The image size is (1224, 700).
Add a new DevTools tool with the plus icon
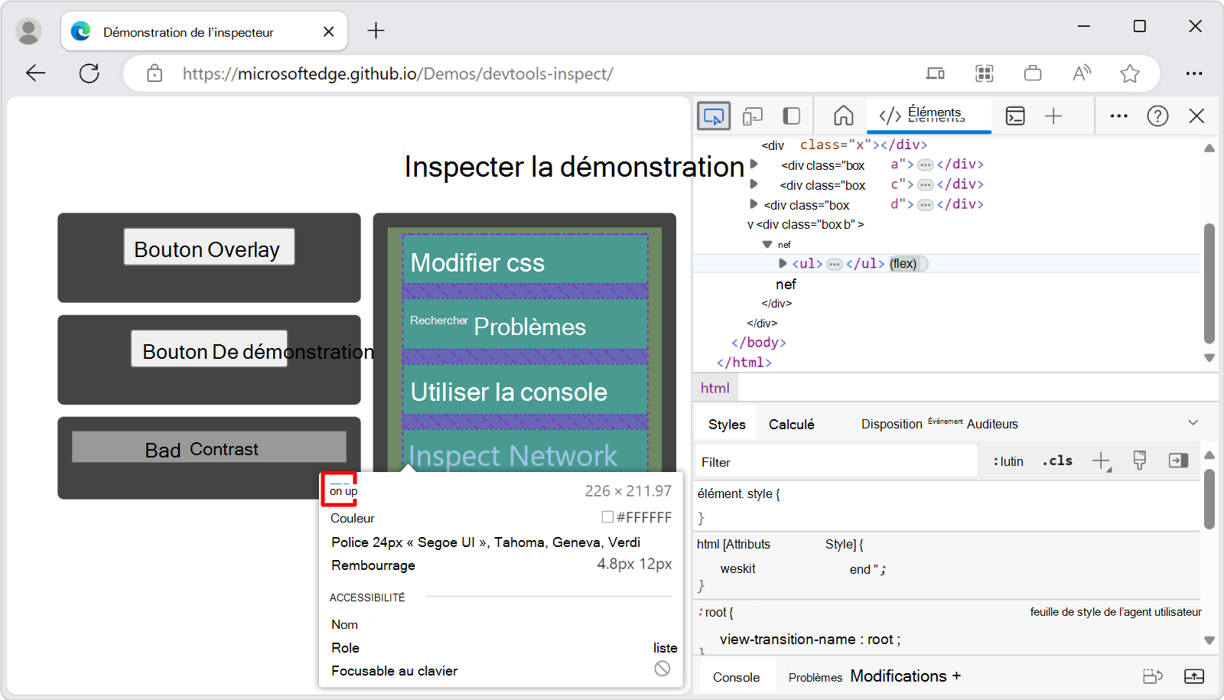[x=1054, y=116]
